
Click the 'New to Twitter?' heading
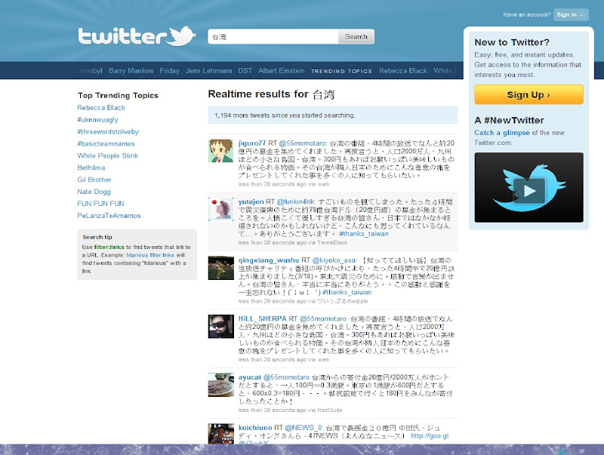[x=512, y=42]
